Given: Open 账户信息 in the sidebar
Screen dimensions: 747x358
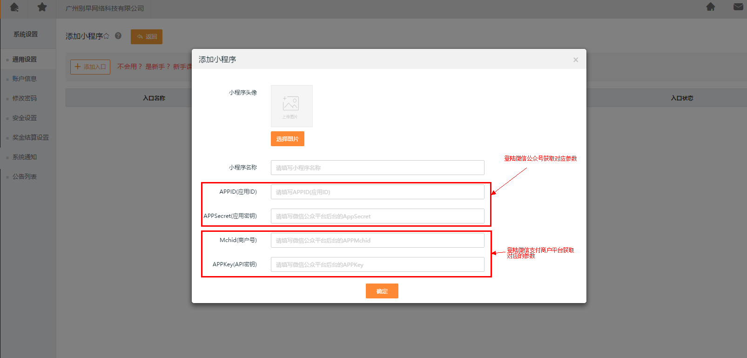Looking at the screenshot, I should 25,79.
